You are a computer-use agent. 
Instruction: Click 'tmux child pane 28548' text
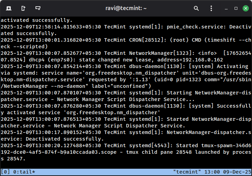[159, 152]
